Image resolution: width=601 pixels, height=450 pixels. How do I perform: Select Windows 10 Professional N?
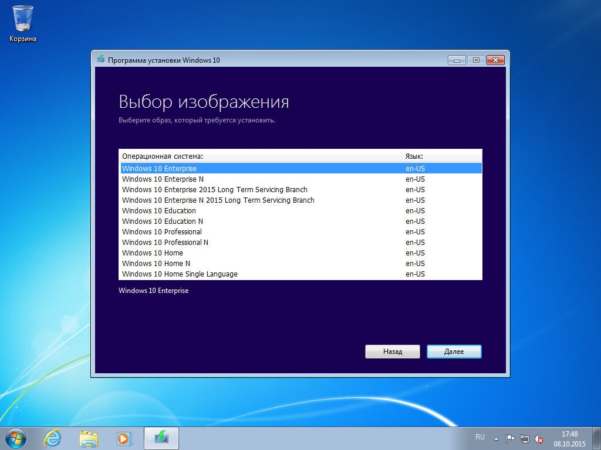(x=301, y=242)
